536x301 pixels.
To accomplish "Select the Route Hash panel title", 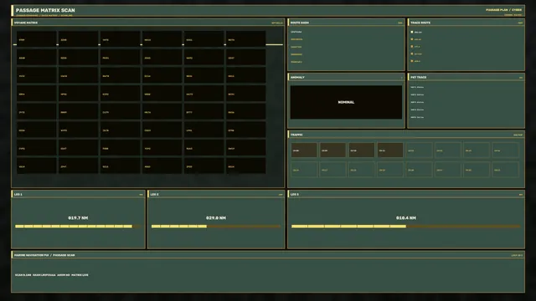I will click(300, 23).
